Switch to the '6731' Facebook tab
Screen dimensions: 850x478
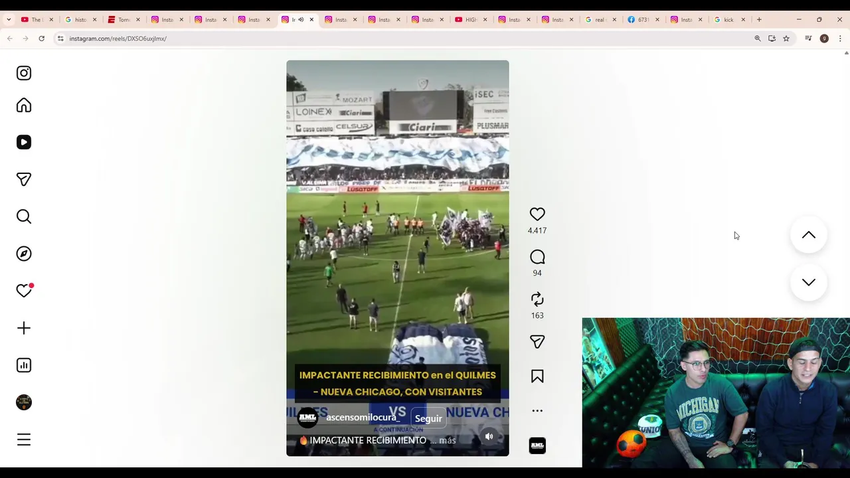point(643,20)
